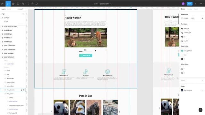
Task: Switch to the Inspect tab
Action: coord(196,9)
